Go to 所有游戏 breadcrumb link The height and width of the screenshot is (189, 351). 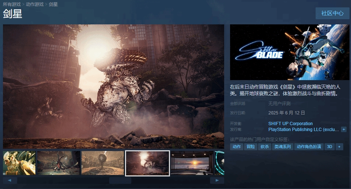[12, 4]
